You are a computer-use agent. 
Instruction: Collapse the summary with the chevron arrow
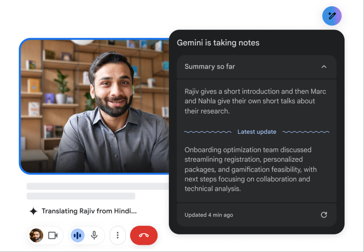(x=323, y=67)
